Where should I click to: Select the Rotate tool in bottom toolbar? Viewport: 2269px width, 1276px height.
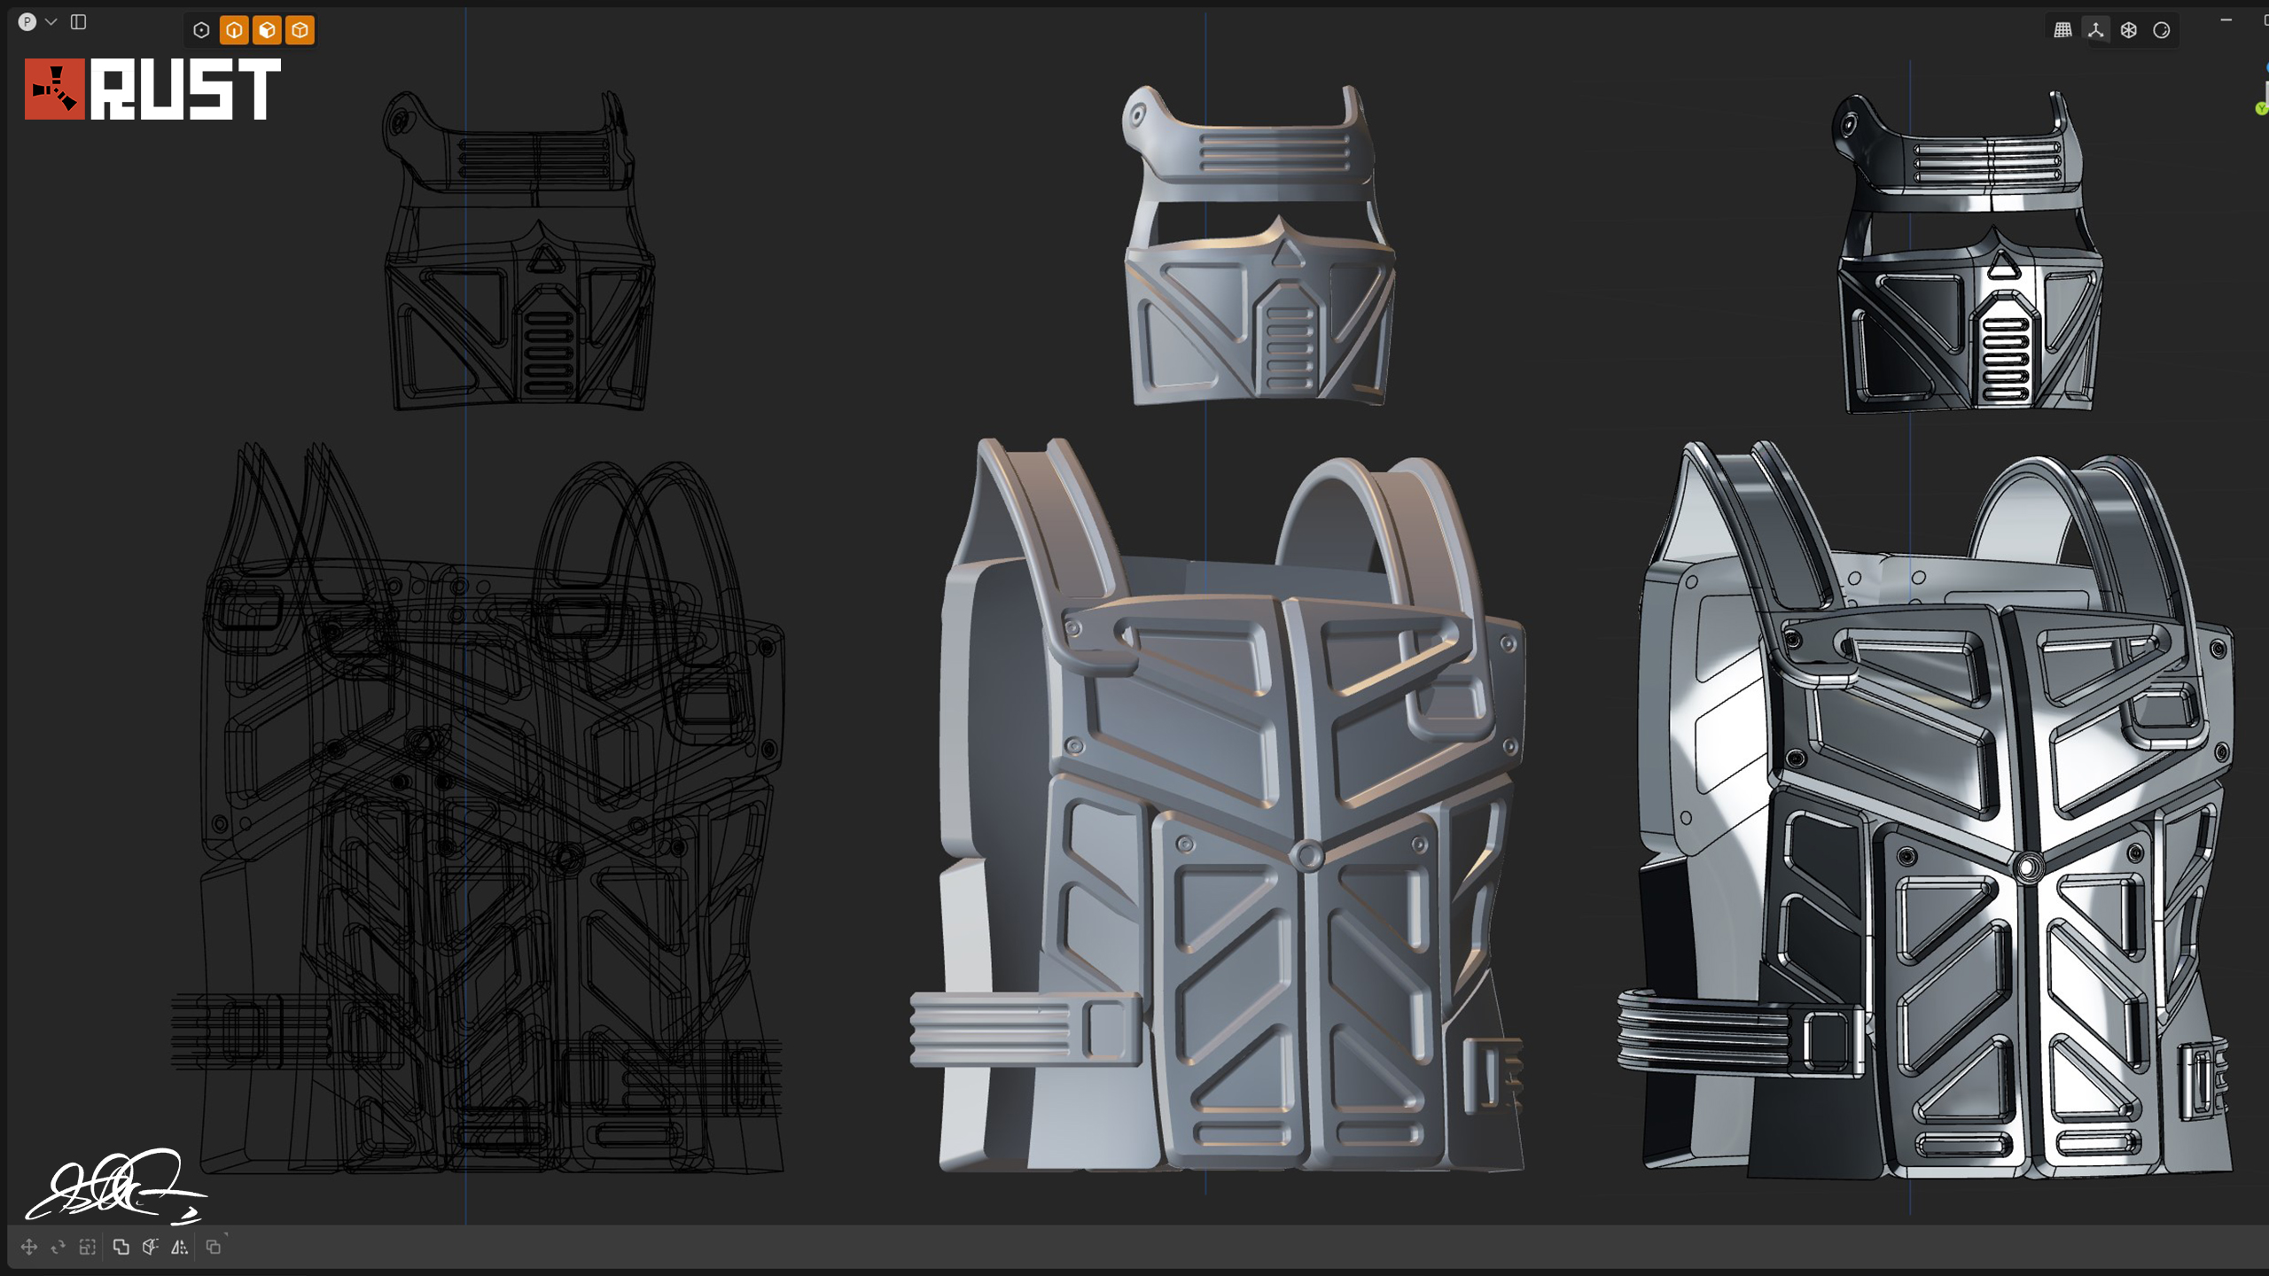58,1247
